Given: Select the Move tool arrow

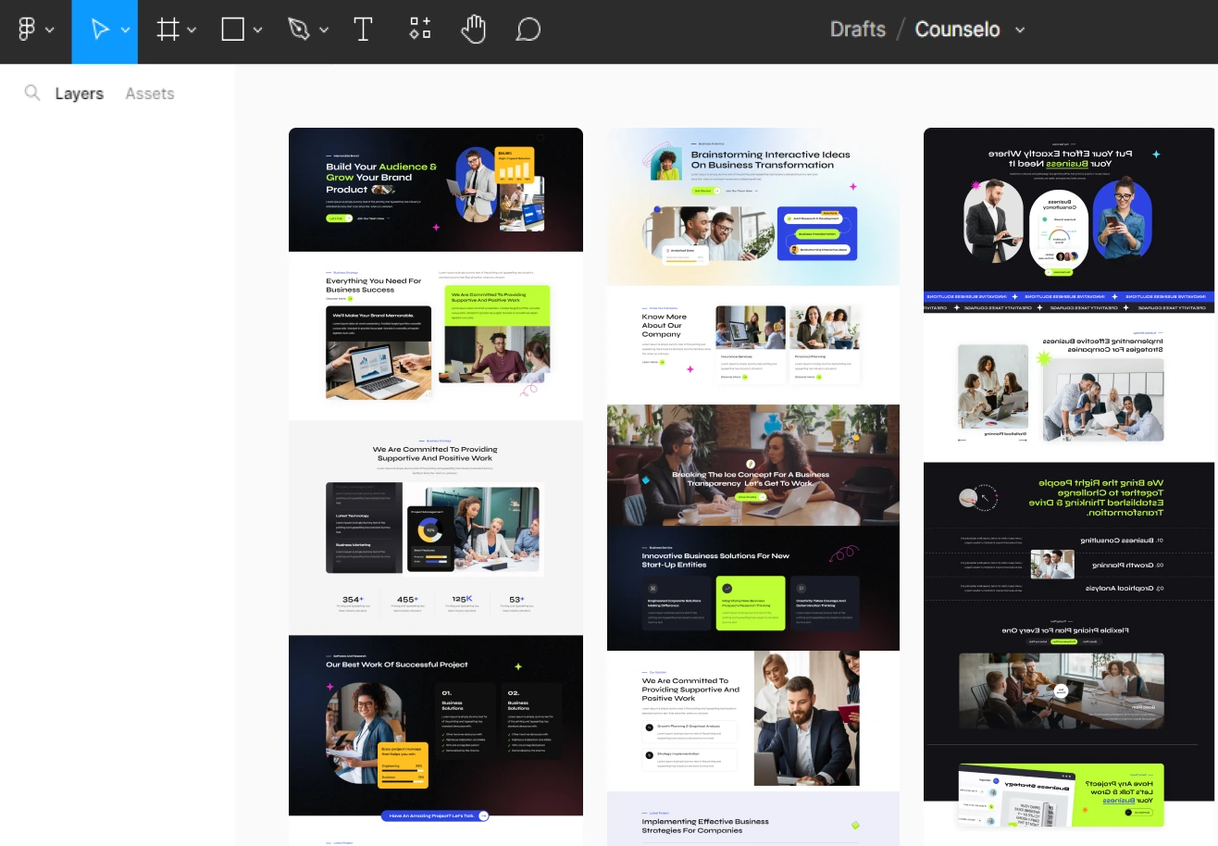Looking at the screenshot, I should tap(100, 31).
